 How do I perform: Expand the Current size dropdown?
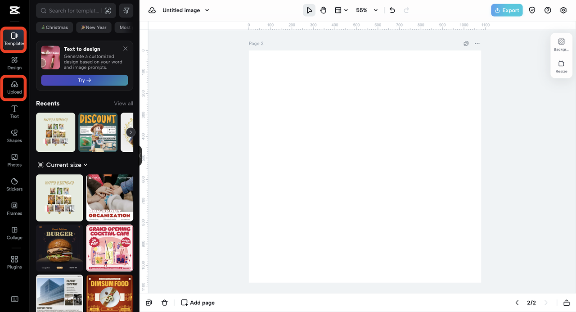click(x=63, y=165)
